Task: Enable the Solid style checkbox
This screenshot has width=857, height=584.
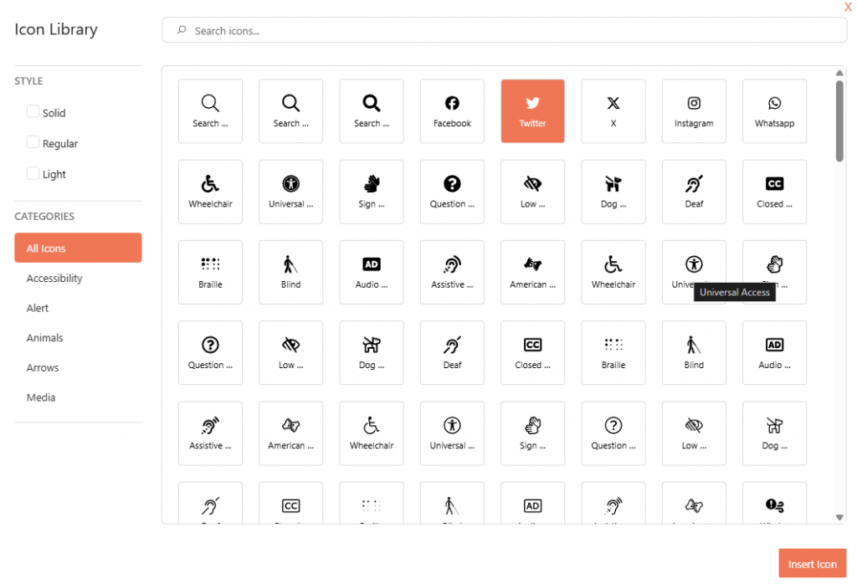Action: (33, 111)
